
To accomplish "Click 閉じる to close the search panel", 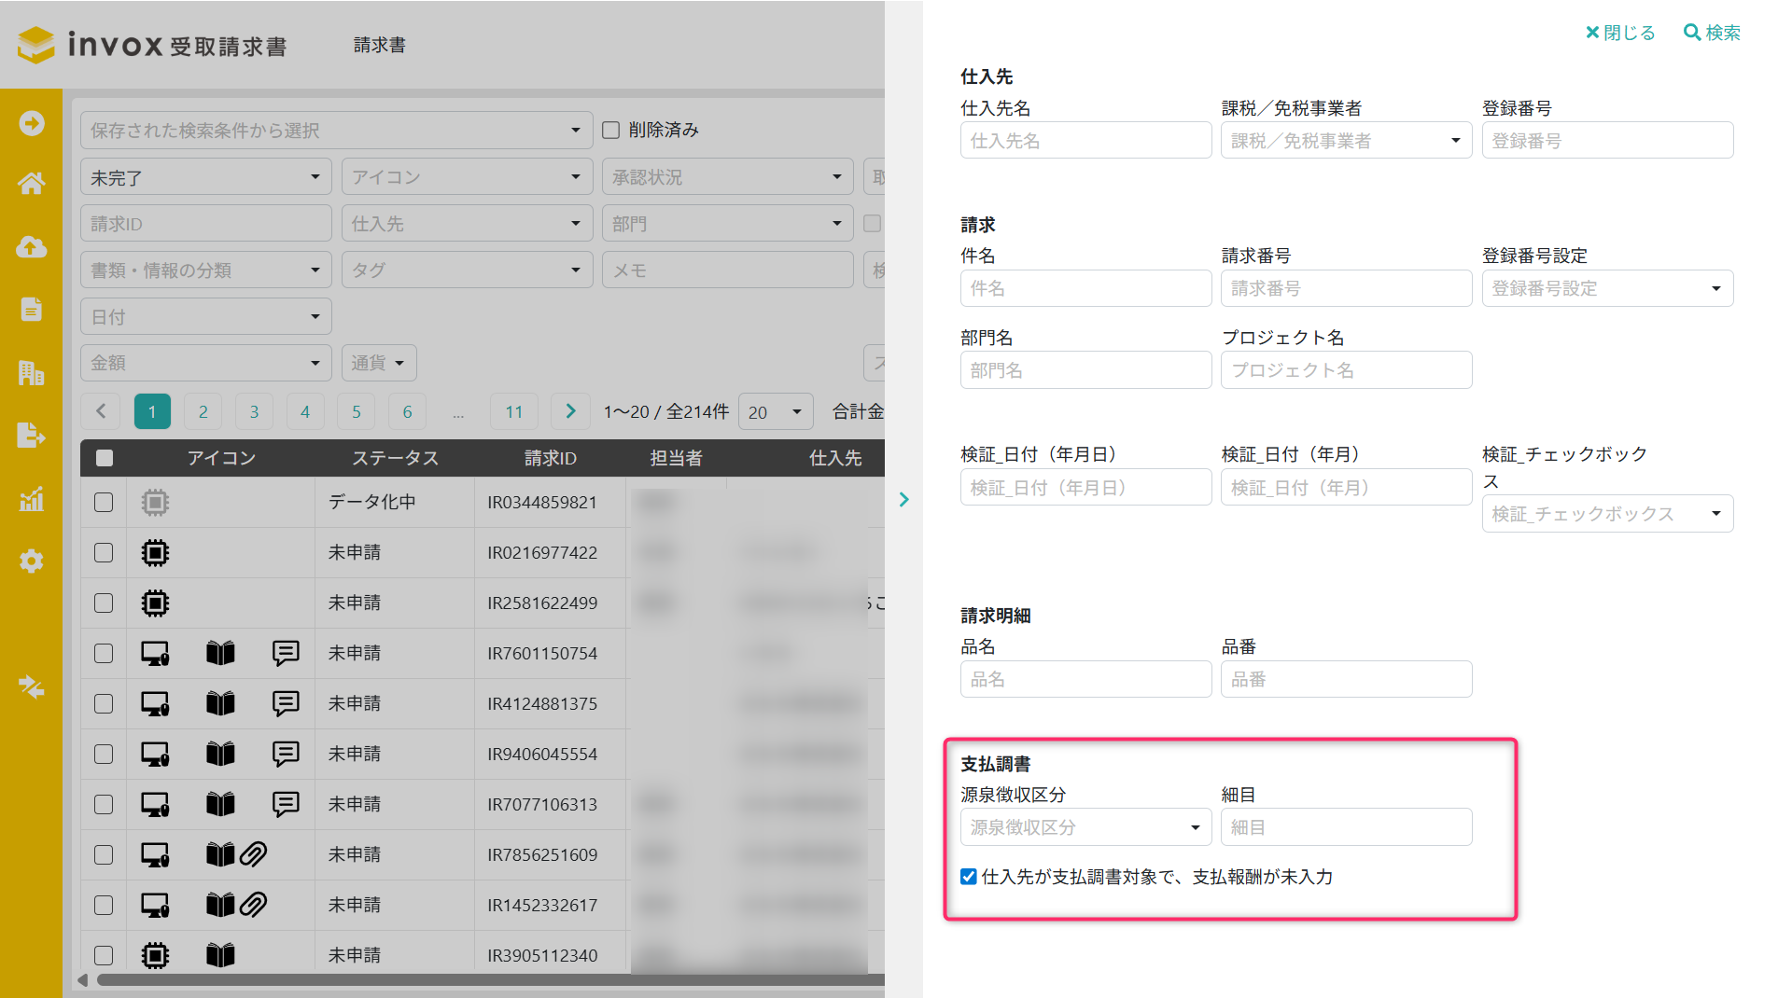I will click(x=1620, y=33).
